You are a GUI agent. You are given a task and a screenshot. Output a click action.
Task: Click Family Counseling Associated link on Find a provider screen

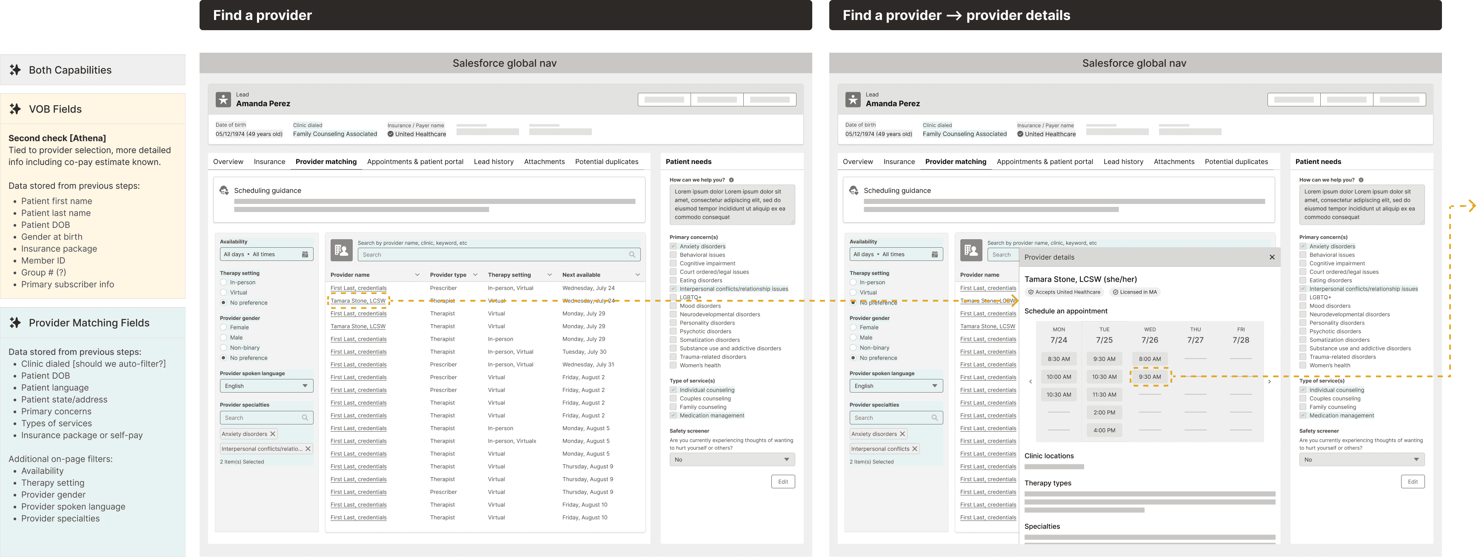pos(335,134)
